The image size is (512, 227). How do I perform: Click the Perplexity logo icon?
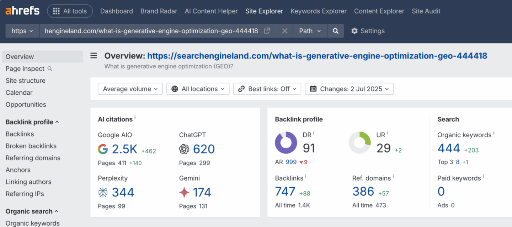click(103, 193)
